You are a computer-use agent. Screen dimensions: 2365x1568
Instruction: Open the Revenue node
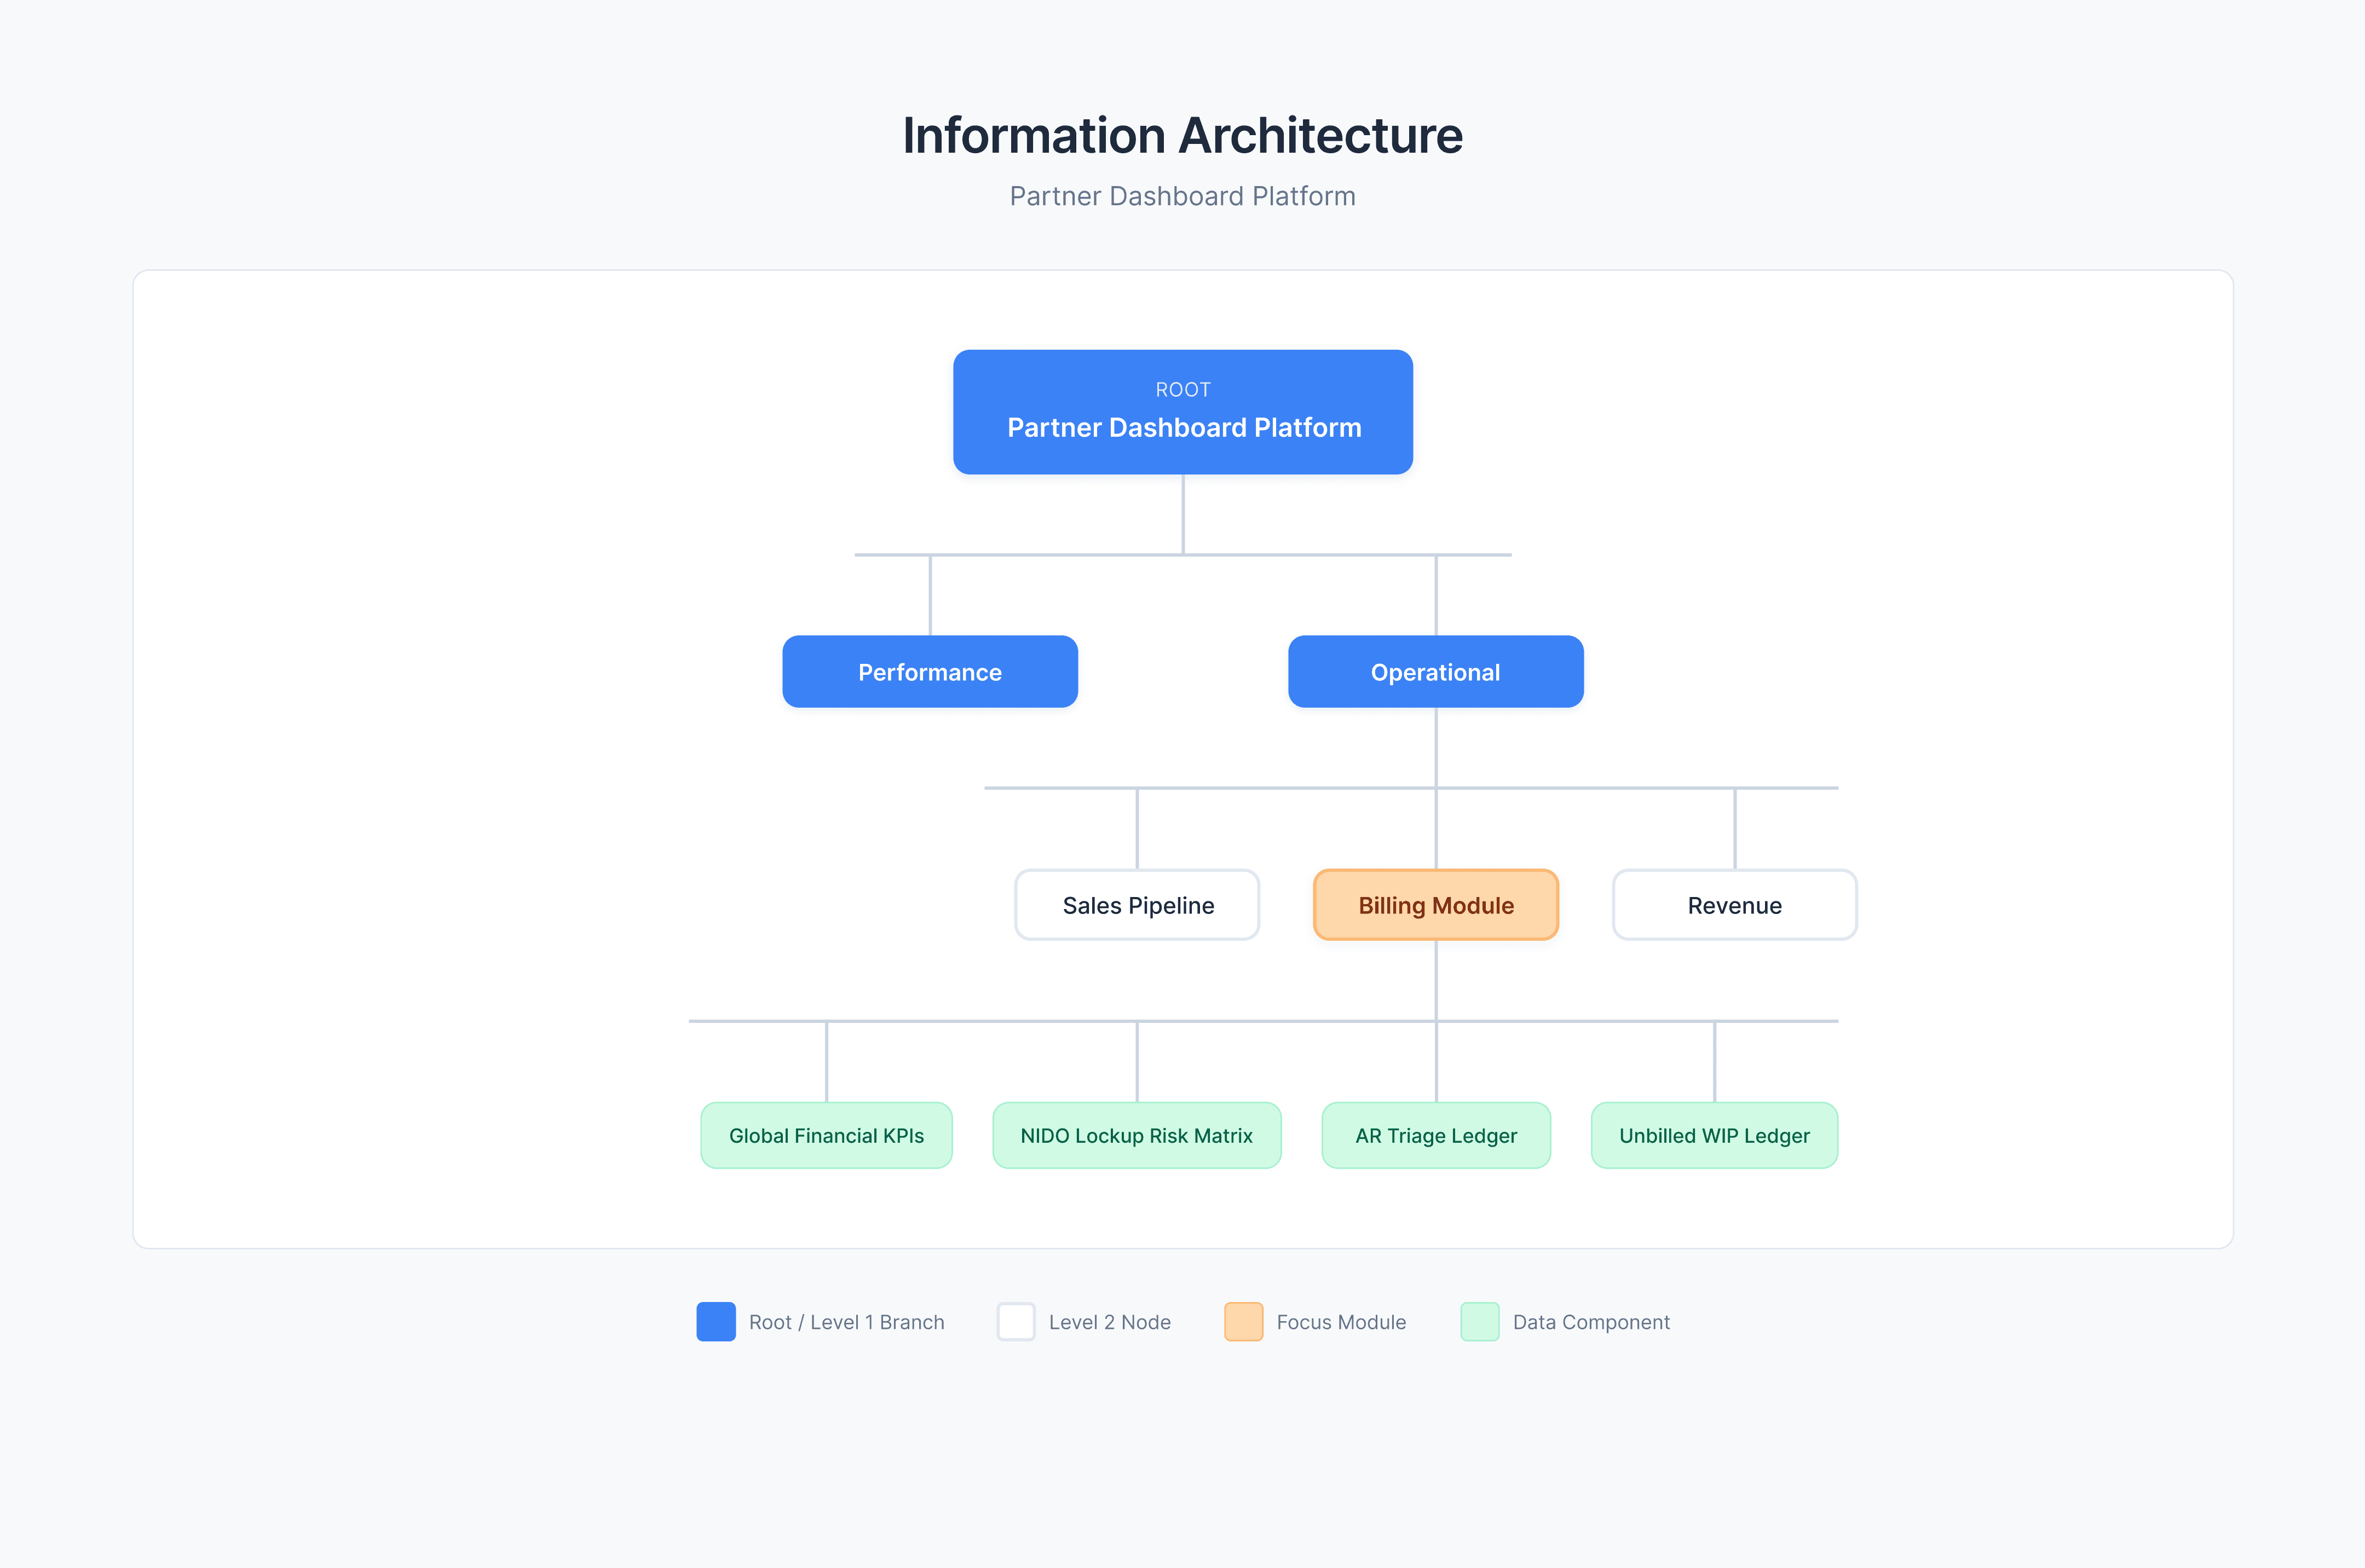(x=1734, y=905)
